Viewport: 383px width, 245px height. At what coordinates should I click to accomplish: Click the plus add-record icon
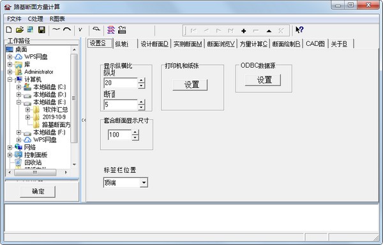tap(244, 31)
